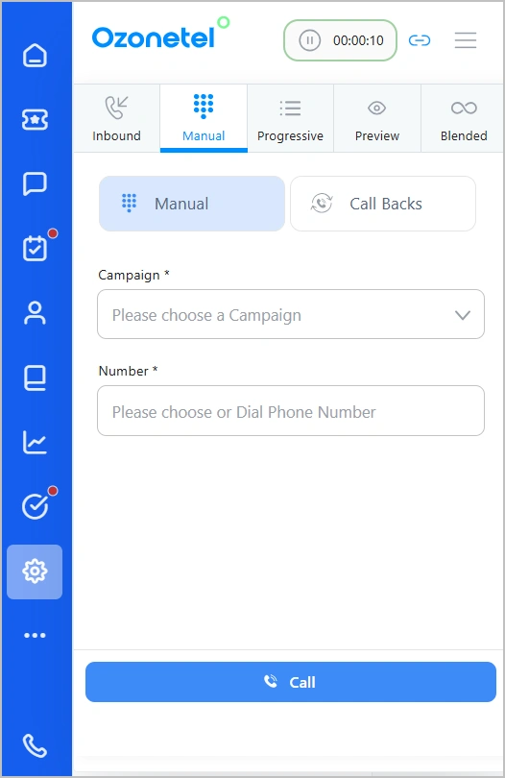Screen dimensions: 505x778
Task: Switch to the Preview tab
Action: (377, 118)
